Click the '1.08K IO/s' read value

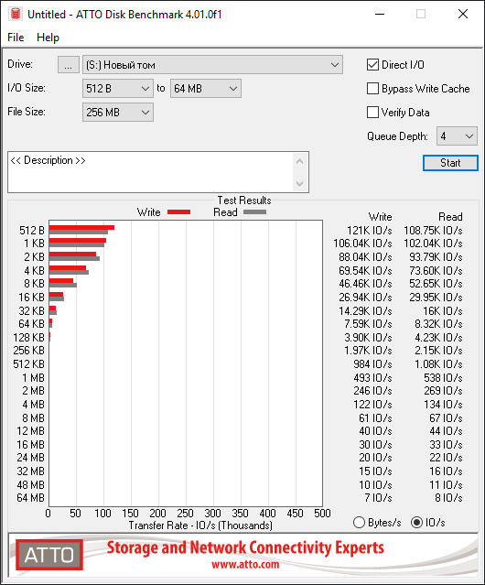[x=438, y=364]
